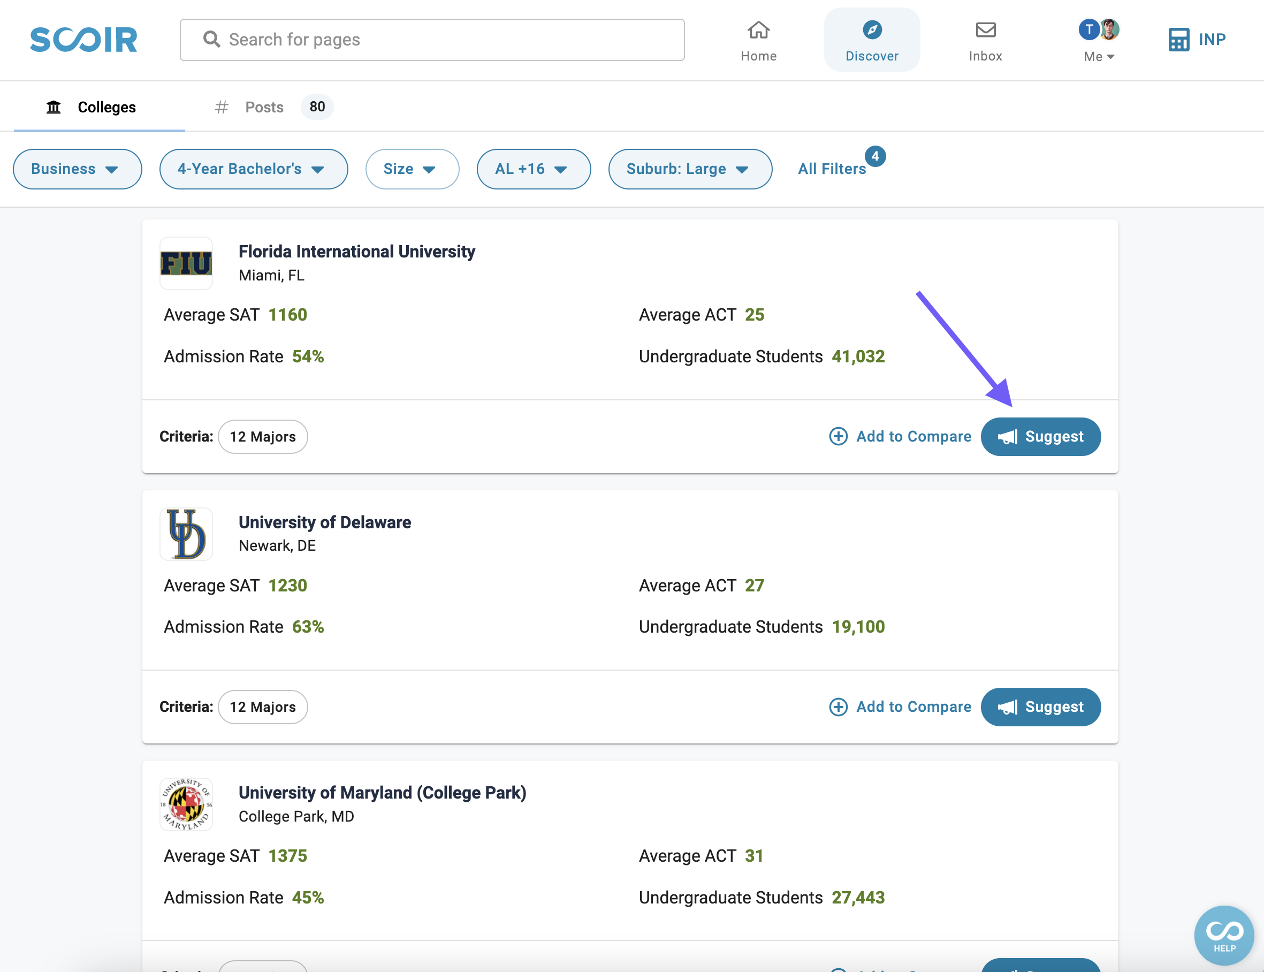
Task: Click Undergraduate Students value 41,032
Action: (858, 356)
